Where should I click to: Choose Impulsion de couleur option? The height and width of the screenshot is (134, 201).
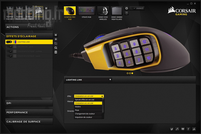tap(88, 117)
